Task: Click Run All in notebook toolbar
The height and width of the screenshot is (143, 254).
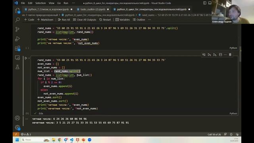Action: [64, 19]
